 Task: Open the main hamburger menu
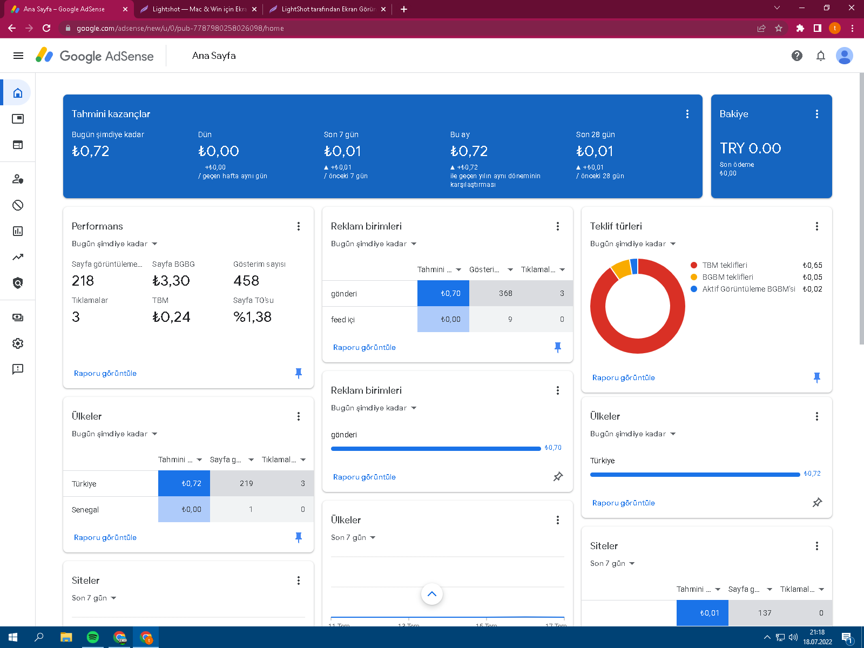click(18, 56)
